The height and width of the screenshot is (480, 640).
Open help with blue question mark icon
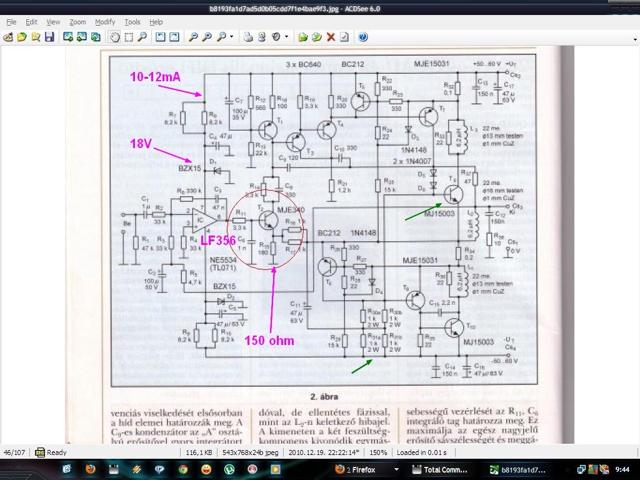pyautogui.click(x=363, y=37)
